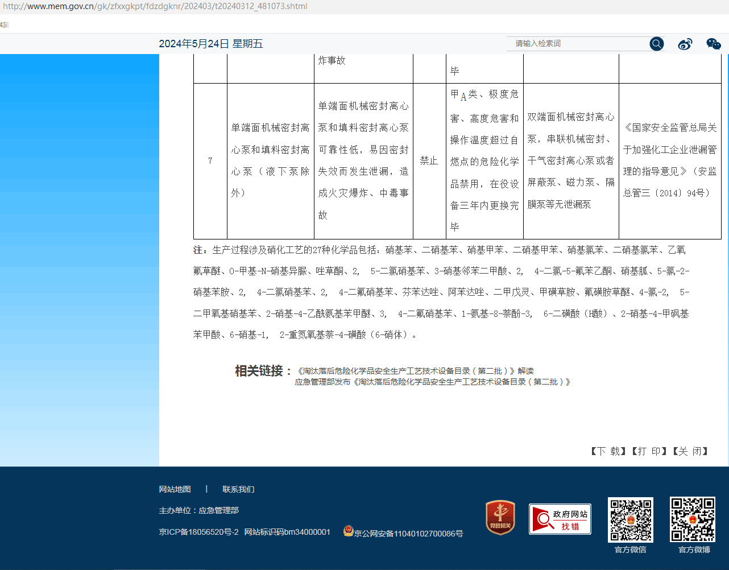The height and width of the screenshot is (570, 729).
Task: Click the police shield icon beside 京公网安备
Action: pyautogui.click(x=348, y=531)
